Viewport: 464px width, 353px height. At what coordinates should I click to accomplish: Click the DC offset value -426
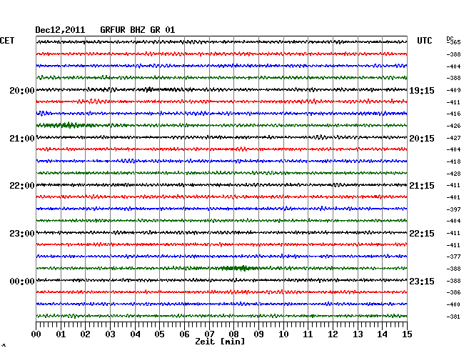pyautogui.click(x=453, y=126)
